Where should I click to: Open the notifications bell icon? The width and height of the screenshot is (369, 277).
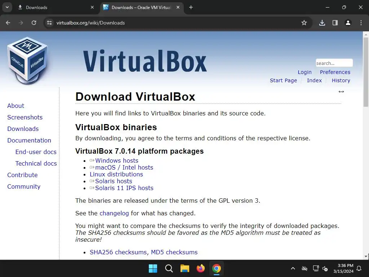coord(359,268)
